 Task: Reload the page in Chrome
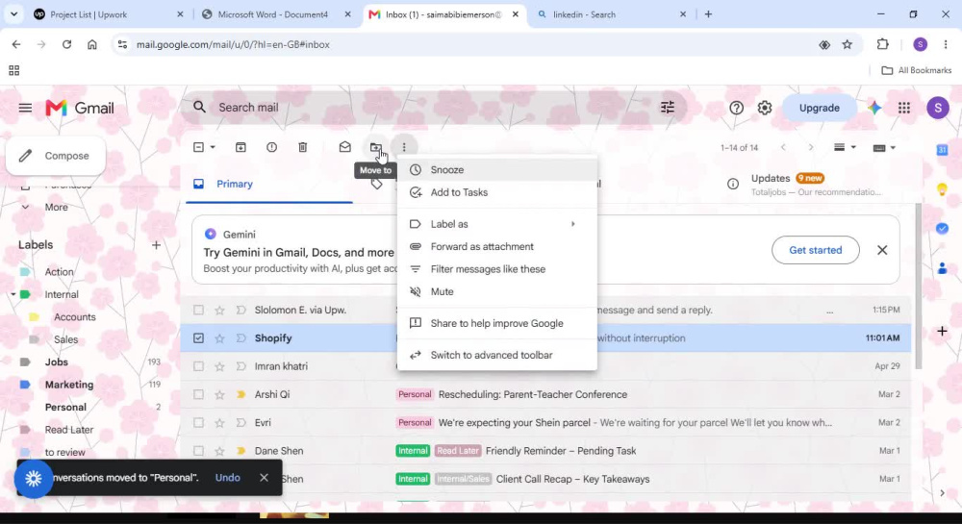click(x=67, y=44)
